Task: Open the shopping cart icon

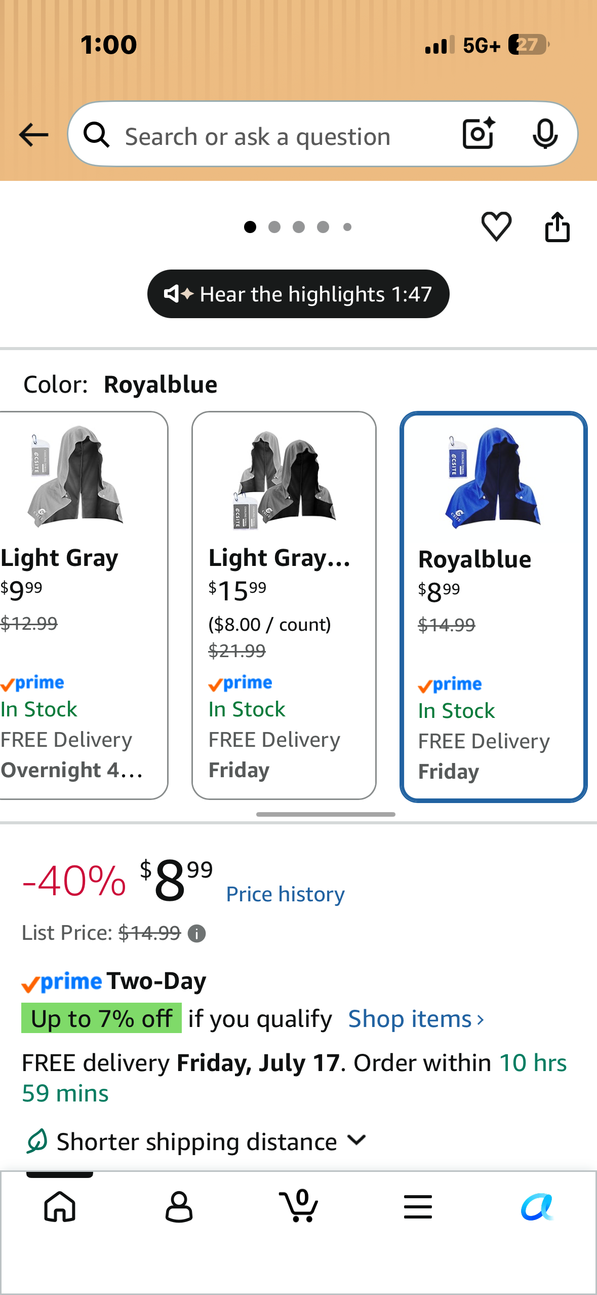Action: (x=299, y=1206)
